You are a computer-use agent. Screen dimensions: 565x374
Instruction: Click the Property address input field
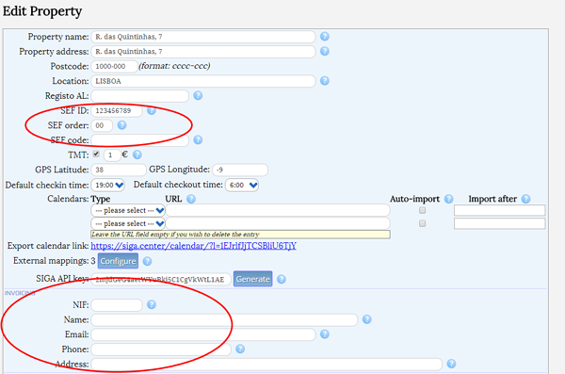point(203,52)
